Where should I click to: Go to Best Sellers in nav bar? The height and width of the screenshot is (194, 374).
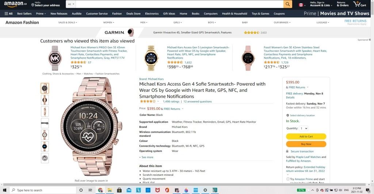point(24,13)
